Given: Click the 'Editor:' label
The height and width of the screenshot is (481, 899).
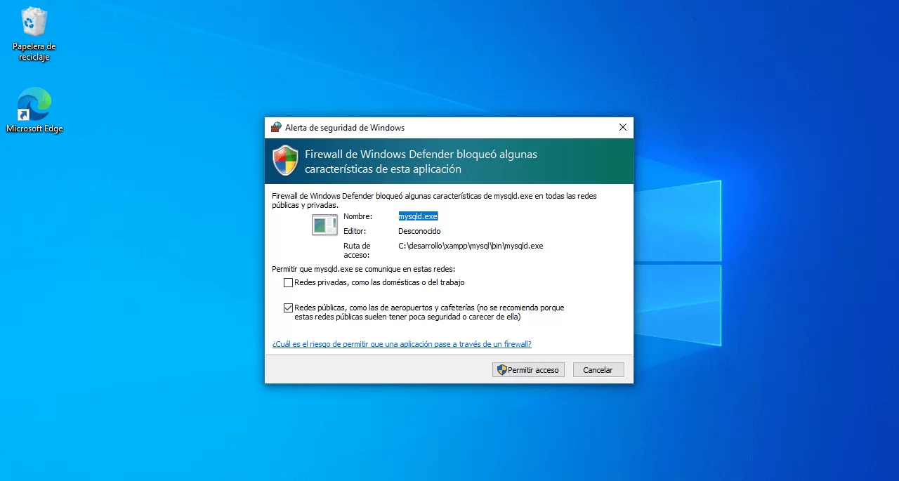Looking at the screenshot, I should [355, 231].
